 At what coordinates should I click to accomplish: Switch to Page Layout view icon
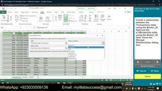point(107,80)
